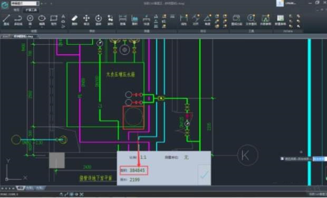
Task: Open the workspace combo box in title bar
Action: pos(25,3)
